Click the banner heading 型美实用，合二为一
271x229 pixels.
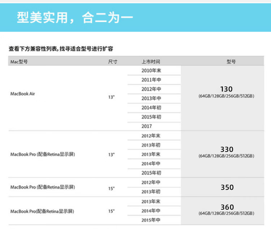point(75,17)
